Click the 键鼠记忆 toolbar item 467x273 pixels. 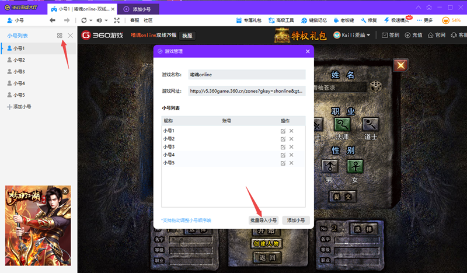pyautogui.click(x=314, y=20)
